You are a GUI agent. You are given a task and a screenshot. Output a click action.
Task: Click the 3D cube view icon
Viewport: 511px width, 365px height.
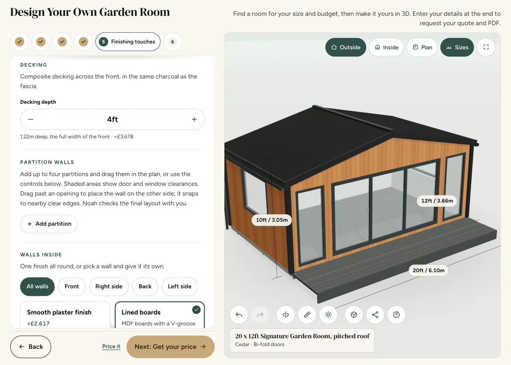click(354, 315)
